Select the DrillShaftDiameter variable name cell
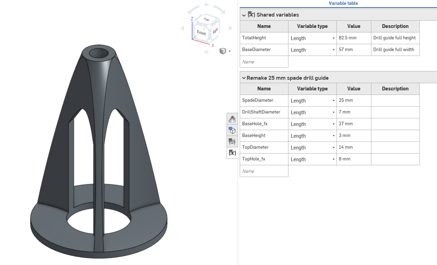This screenshot has width=437, height=265. coord(264,112)
